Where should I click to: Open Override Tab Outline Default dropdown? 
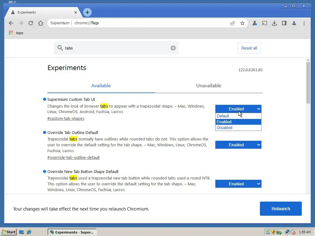[x=238, y=145]
